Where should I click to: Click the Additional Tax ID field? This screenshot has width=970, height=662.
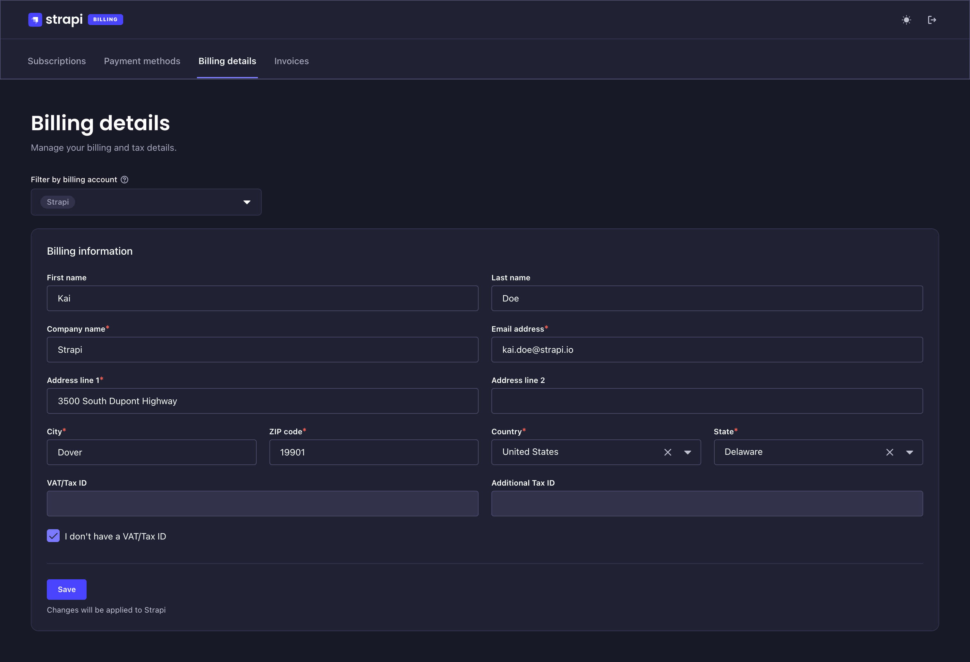point(707,503)
